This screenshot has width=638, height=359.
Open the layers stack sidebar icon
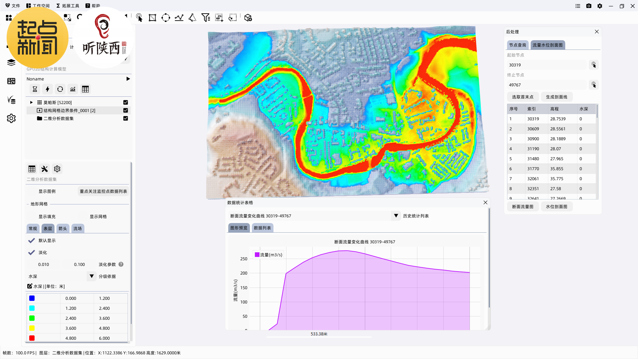pyautogui.click(x=11, y=62)
